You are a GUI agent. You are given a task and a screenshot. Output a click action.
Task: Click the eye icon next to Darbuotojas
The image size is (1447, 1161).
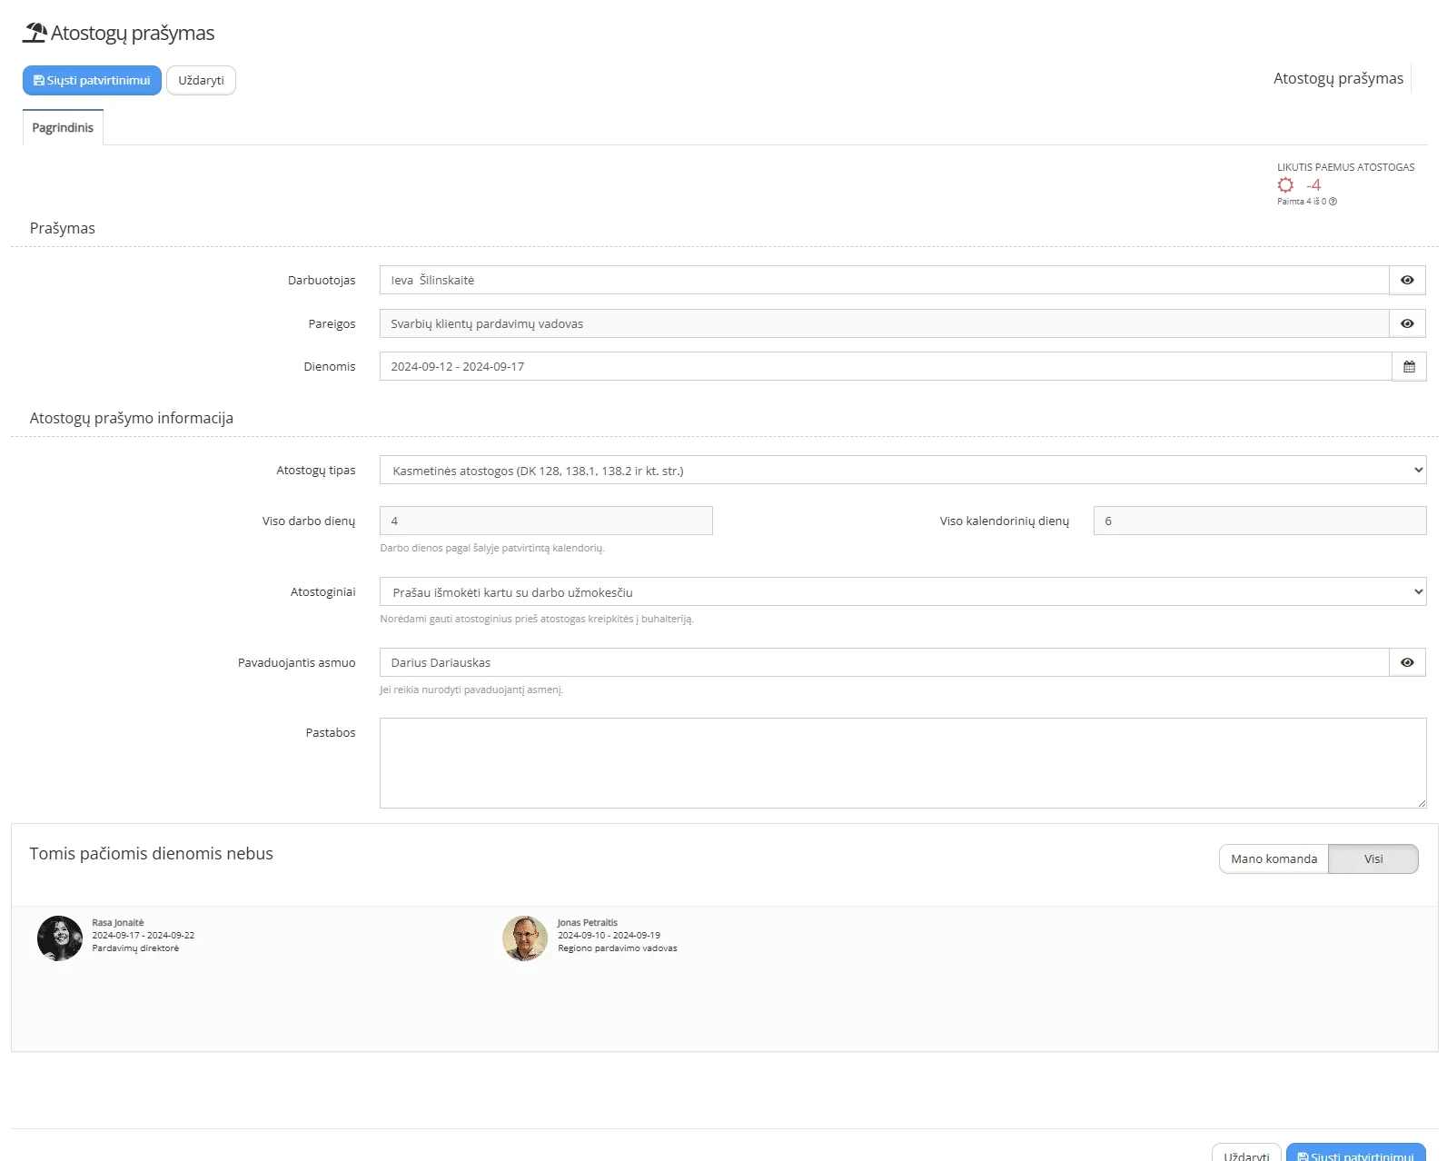[x=1406, y=281]
